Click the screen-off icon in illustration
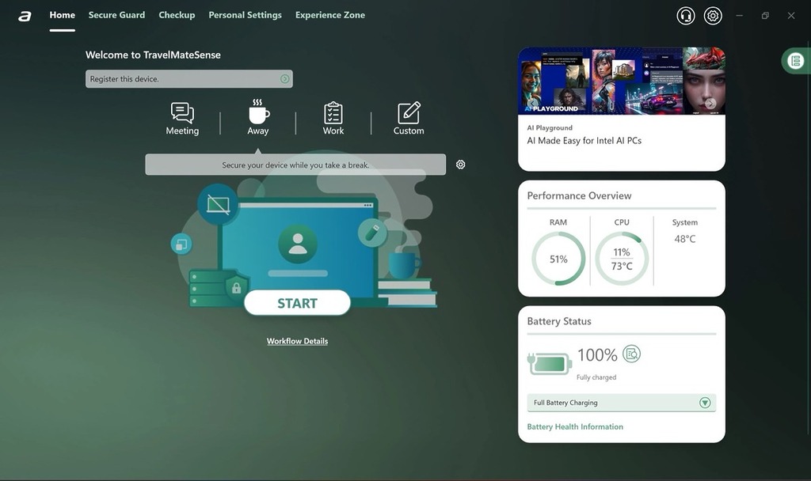Screen dimensions: 811x481 (x=218, y=205)
